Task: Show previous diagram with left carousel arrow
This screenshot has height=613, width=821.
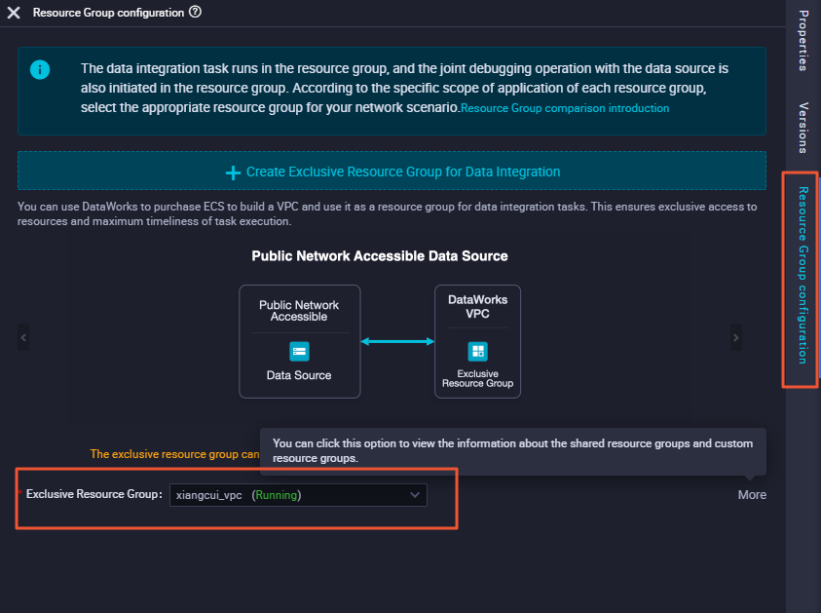Action: point(23,337)
